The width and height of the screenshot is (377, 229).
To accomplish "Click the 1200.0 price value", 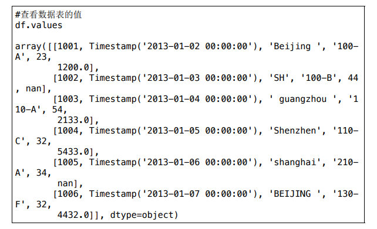I will coord(73,67).
